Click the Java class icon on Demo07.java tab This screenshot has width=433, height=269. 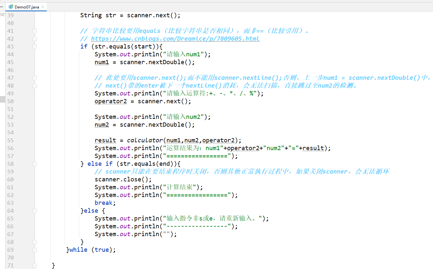pos(11,7)
